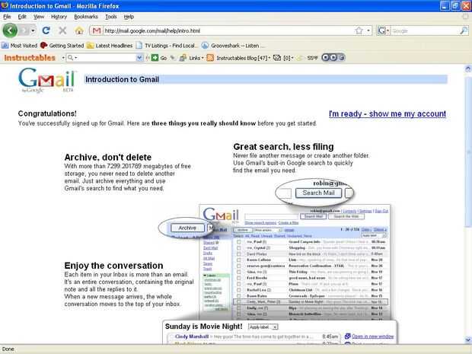This screenshot has height=354, width=472.
Task: Click the 'Archive, don't delete' heading
Action: click(x=108, y=157)
